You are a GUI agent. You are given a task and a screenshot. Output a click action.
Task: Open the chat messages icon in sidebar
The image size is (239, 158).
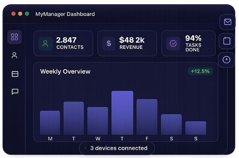pyautogui.click(x=15, y=92)
